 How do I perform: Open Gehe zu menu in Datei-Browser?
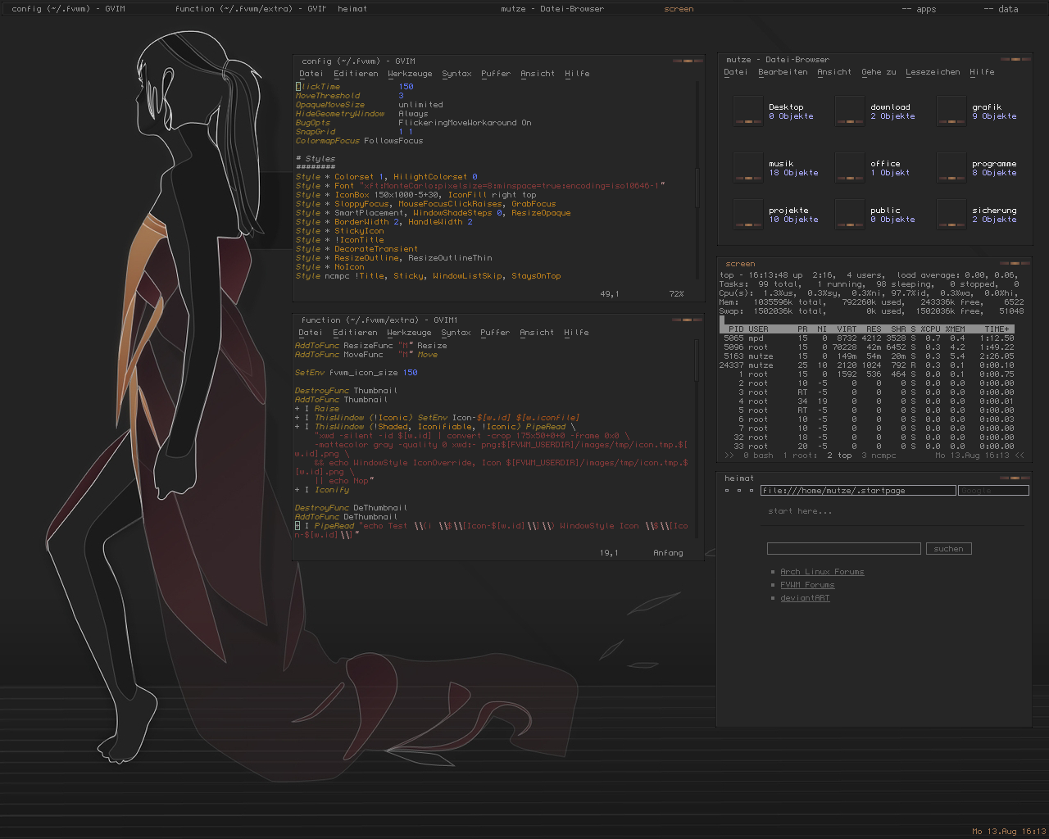(879, 72)
